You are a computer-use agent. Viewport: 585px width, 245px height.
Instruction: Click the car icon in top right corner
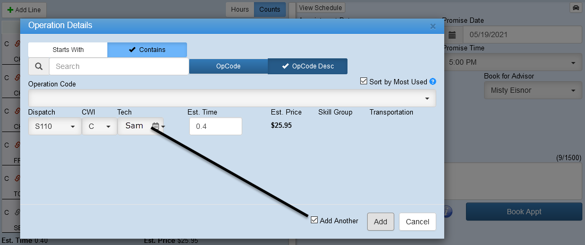[575, 7]
